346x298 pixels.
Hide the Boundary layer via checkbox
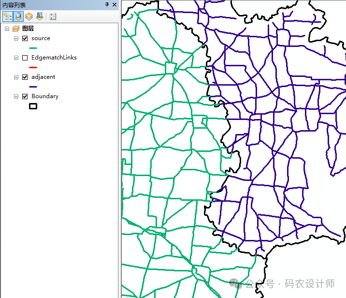pyautogui.click(x=25, y=97)
